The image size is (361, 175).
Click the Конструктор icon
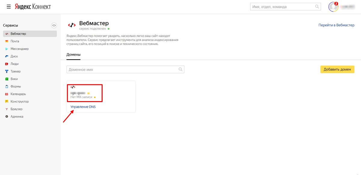pos(7,101)
